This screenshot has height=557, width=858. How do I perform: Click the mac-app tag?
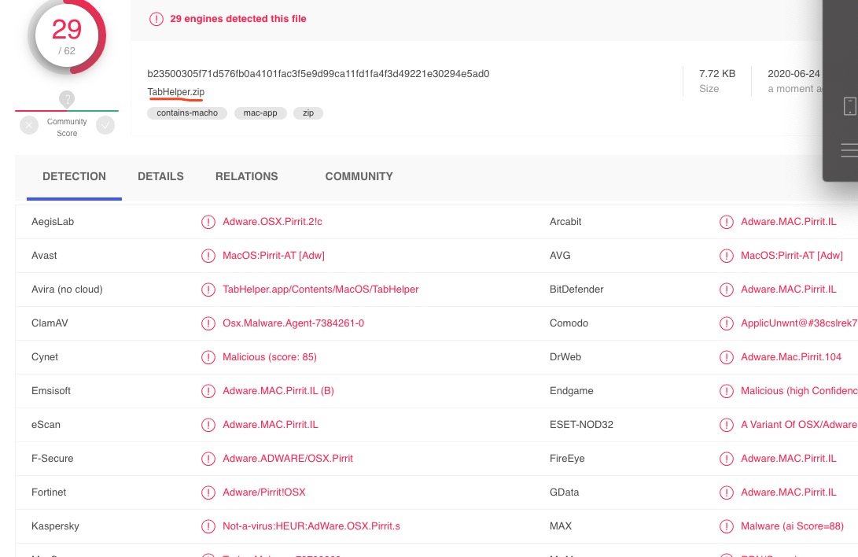260,113
